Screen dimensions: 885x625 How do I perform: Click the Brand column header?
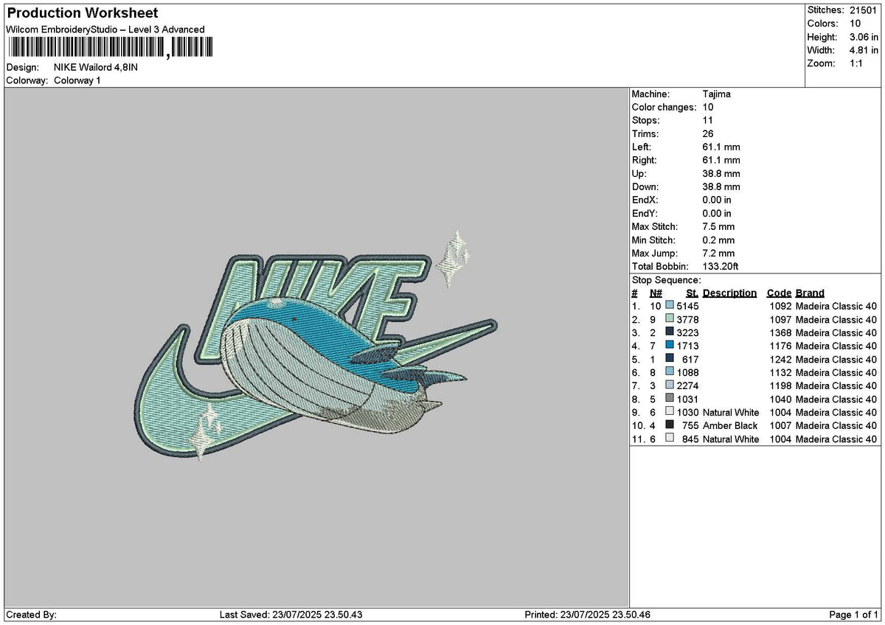(810, 293)
